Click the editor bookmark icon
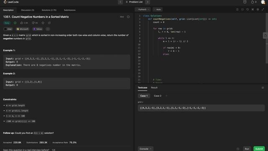 237,9
